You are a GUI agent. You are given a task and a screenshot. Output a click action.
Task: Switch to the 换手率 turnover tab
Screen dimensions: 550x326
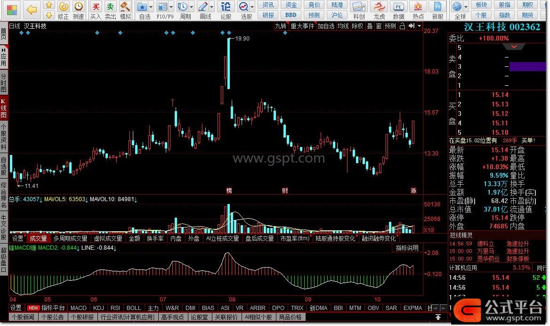pos(155,239)
